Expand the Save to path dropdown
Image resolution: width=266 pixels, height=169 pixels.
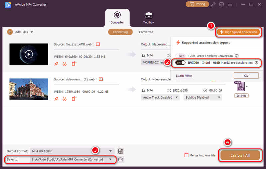pyautogui.click(x=110, y=159)
